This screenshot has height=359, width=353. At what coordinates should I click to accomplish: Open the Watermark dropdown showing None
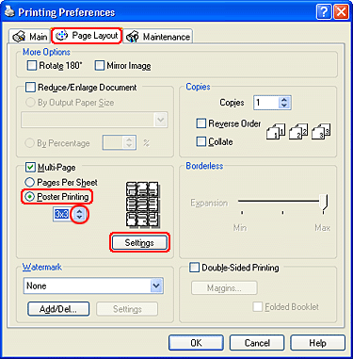(93, 286)
